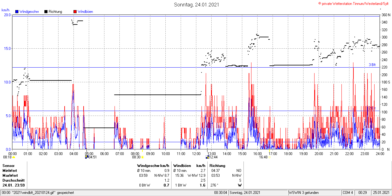The width and height of the screenshot is (392, 196).
Task: Click the N-NW 8.7 max wind speed value
Action: pos(162,176)
